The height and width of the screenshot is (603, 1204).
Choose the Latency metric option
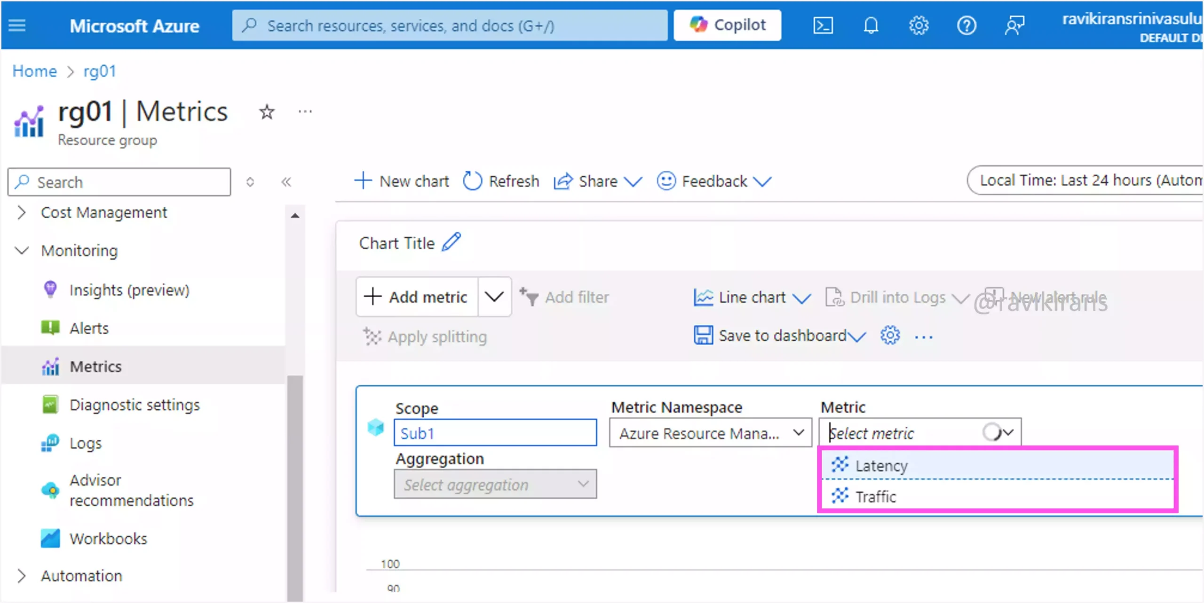tap(998, 465)
